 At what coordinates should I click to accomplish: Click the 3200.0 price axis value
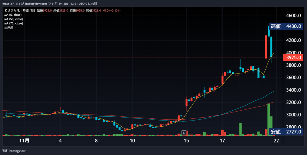tap(294, 103)
